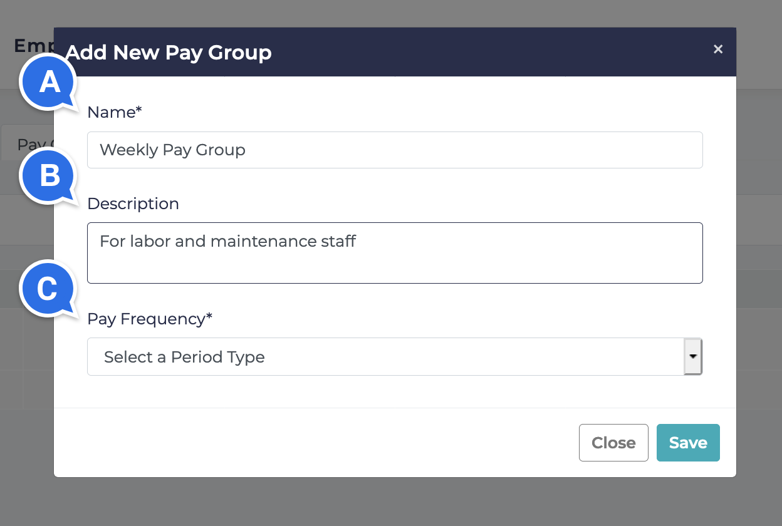Click the Pay Frequency* field label

click(150, 319)
